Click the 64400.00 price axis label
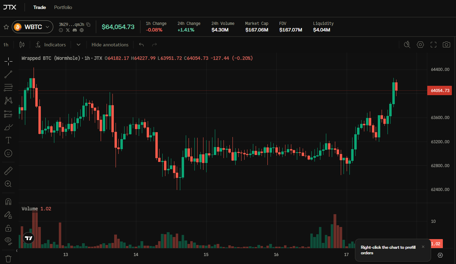This screenshot has height=264, width=456. [x=440, y=70]
